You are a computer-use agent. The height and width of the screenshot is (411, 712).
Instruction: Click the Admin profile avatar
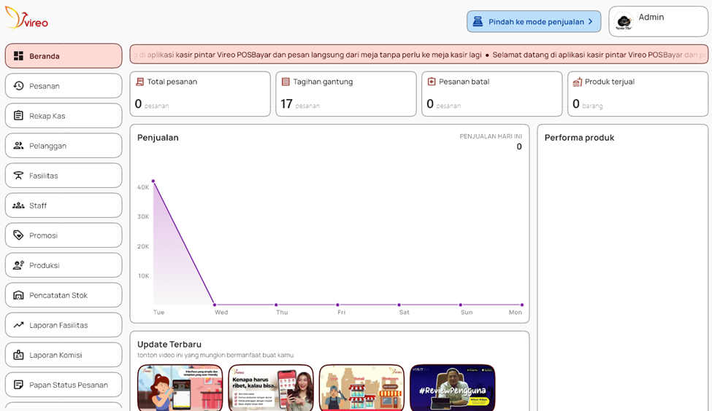[x=624, y=22]
